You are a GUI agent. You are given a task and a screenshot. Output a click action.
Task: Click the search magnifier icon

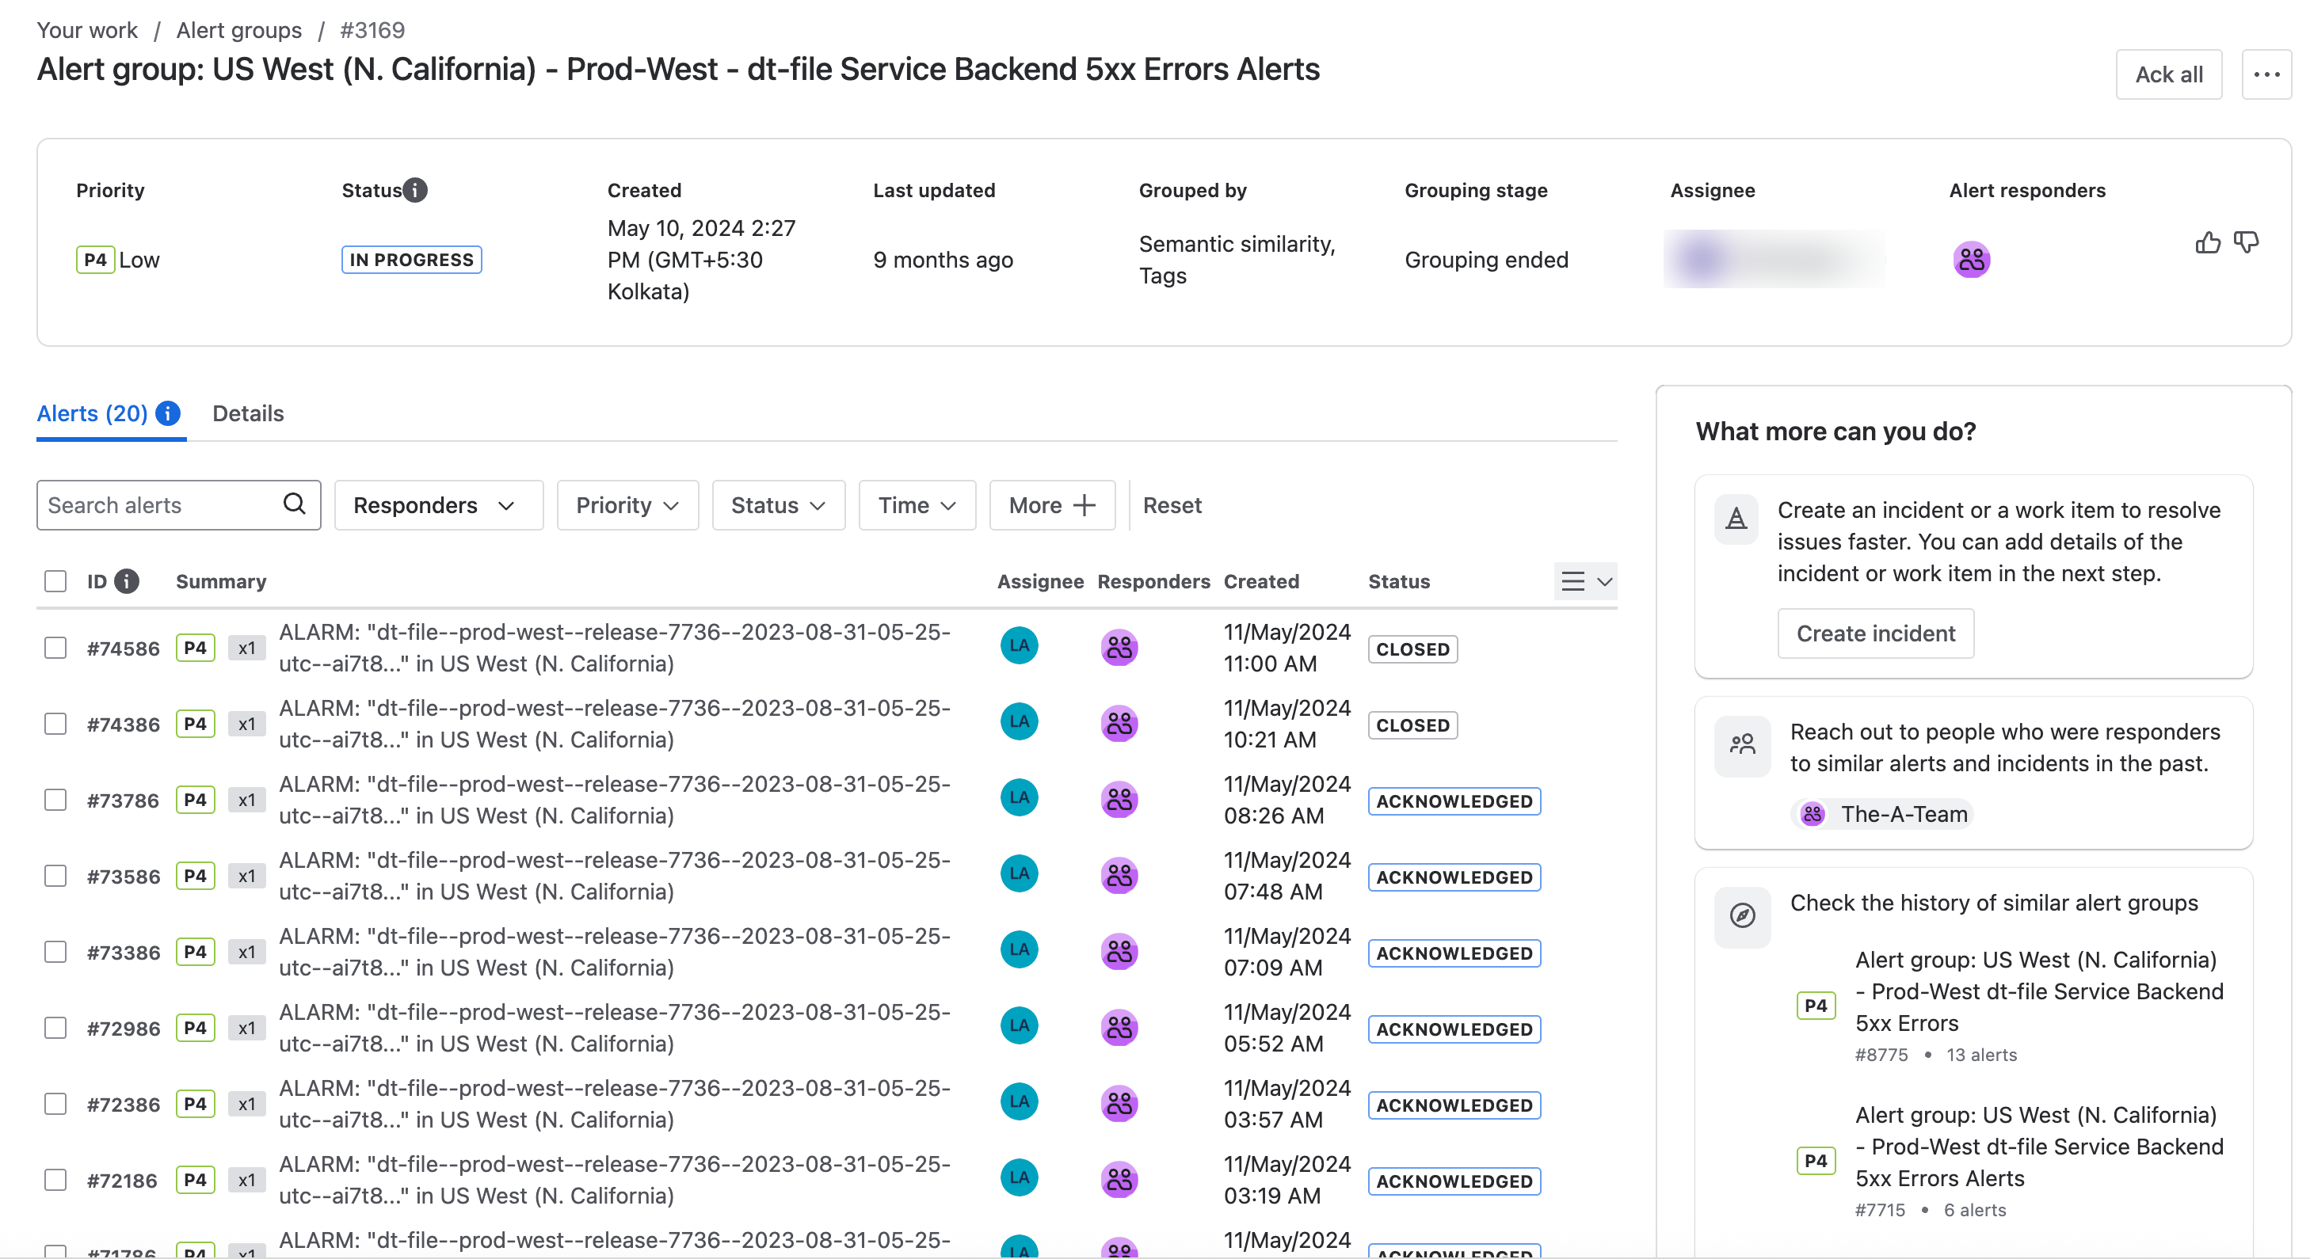click(294, 504)
